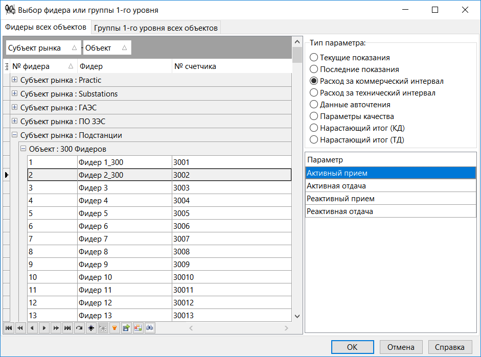Click the last record navigation icon
This screenshot has width=481, height=357.
coord(67,328)
